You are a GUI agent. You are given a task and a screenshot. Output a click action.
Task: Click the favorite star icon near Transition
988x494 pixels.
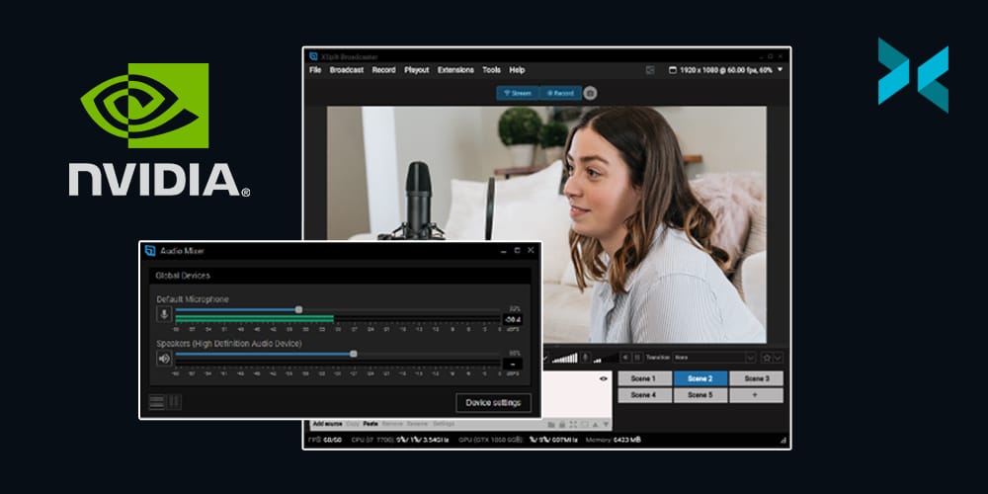(x=765, y=357)
